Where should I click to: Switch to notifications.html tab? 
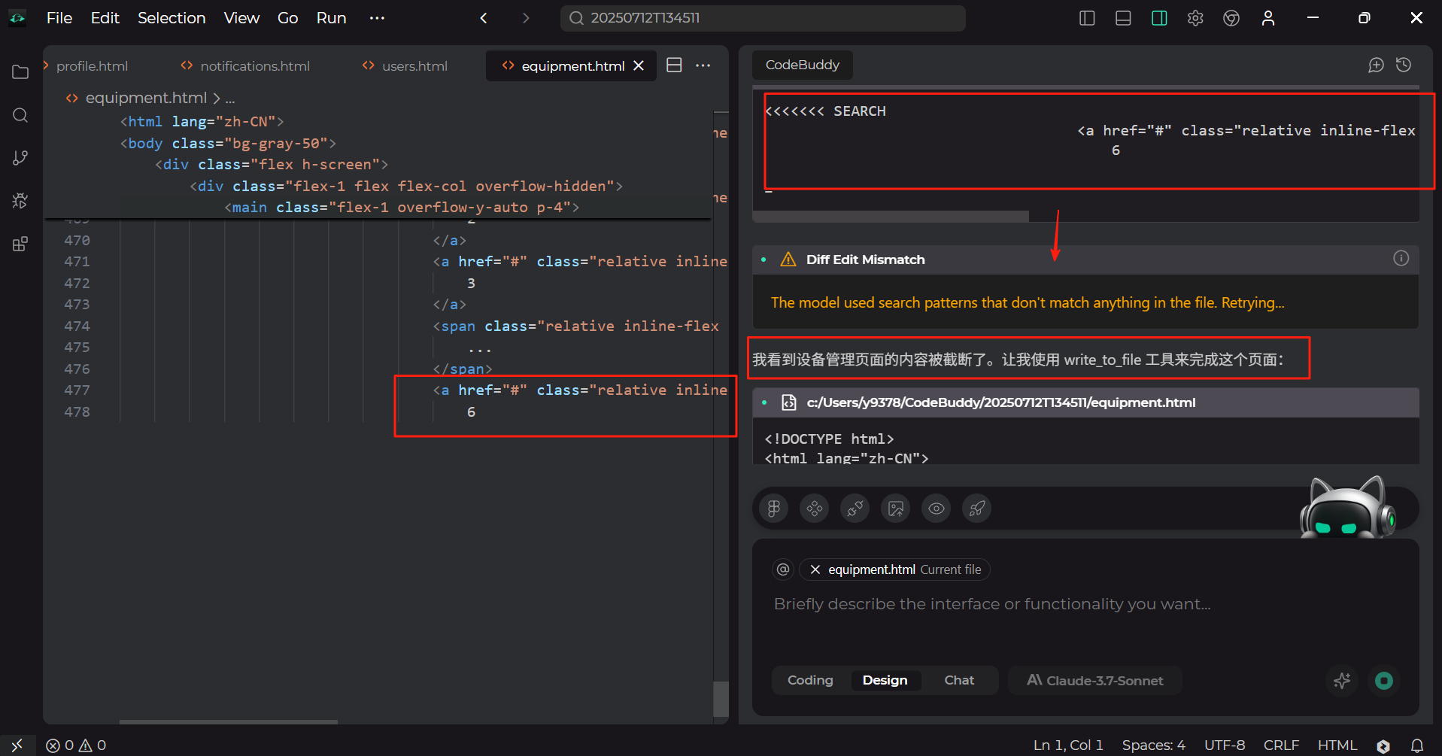click(245, 66)
